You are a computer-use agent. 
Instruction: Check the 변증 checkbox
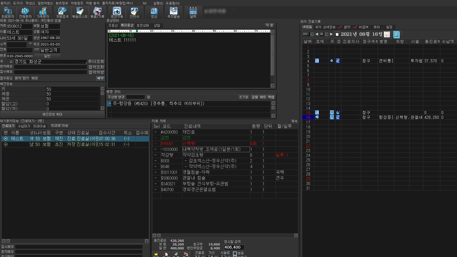pos(235,253)
